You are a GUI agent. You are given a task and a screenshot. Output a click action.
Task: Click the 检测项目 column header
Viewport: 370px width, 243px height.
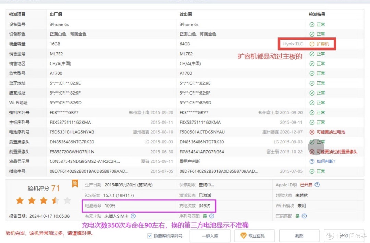click(17, 14)
